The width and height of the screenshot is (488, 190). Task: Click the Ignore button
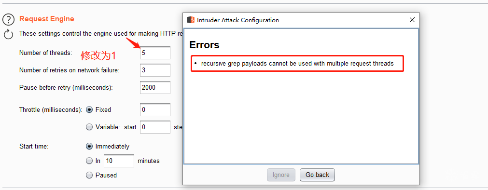click(x=281, y=175)
